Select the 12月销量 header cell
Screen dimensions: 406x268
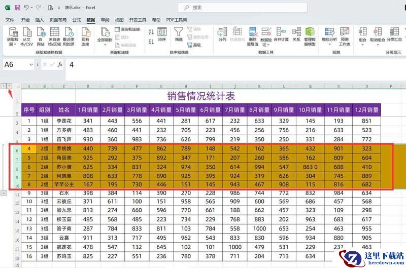coord(366,110)
